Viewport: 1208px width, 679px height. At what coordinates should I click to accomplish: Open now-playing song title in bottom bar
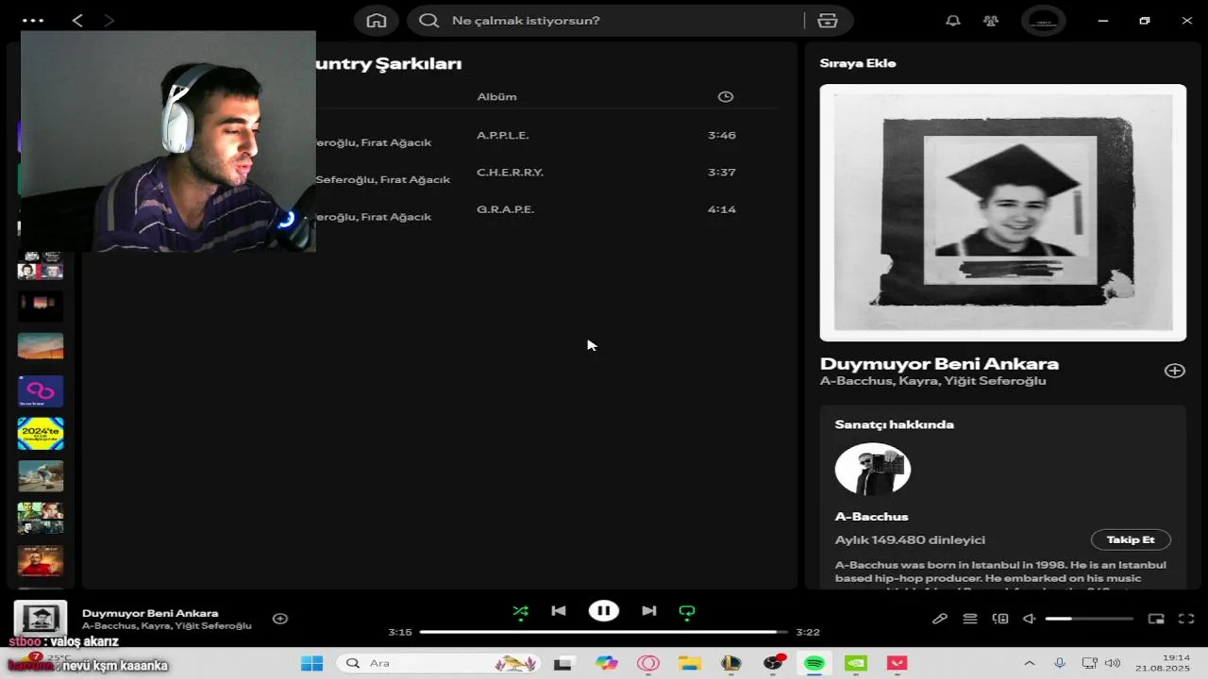point(150,613)
